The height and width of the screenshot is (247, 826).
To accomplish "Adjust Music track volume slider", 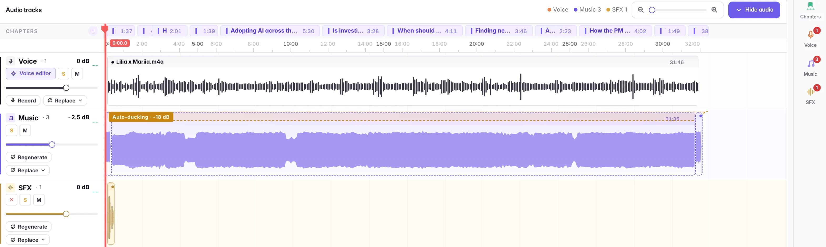I will click(x=52, y=144).
